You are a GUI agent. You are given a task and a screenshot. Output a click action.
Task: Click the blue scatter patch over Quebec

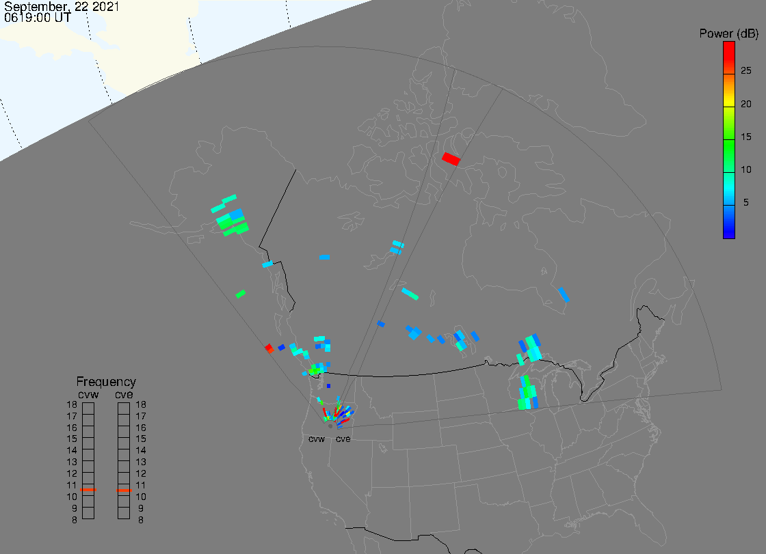pos(564,295)
